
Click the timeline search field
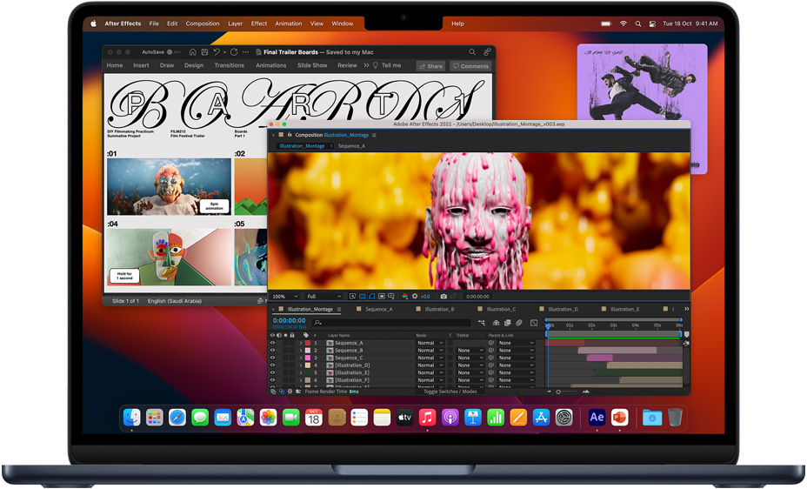pyautogui.click(x=391, y=323)
